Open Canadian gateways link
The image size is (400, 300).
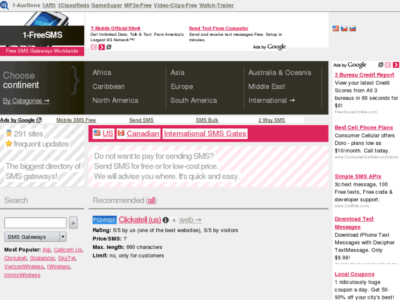[143, 134]
